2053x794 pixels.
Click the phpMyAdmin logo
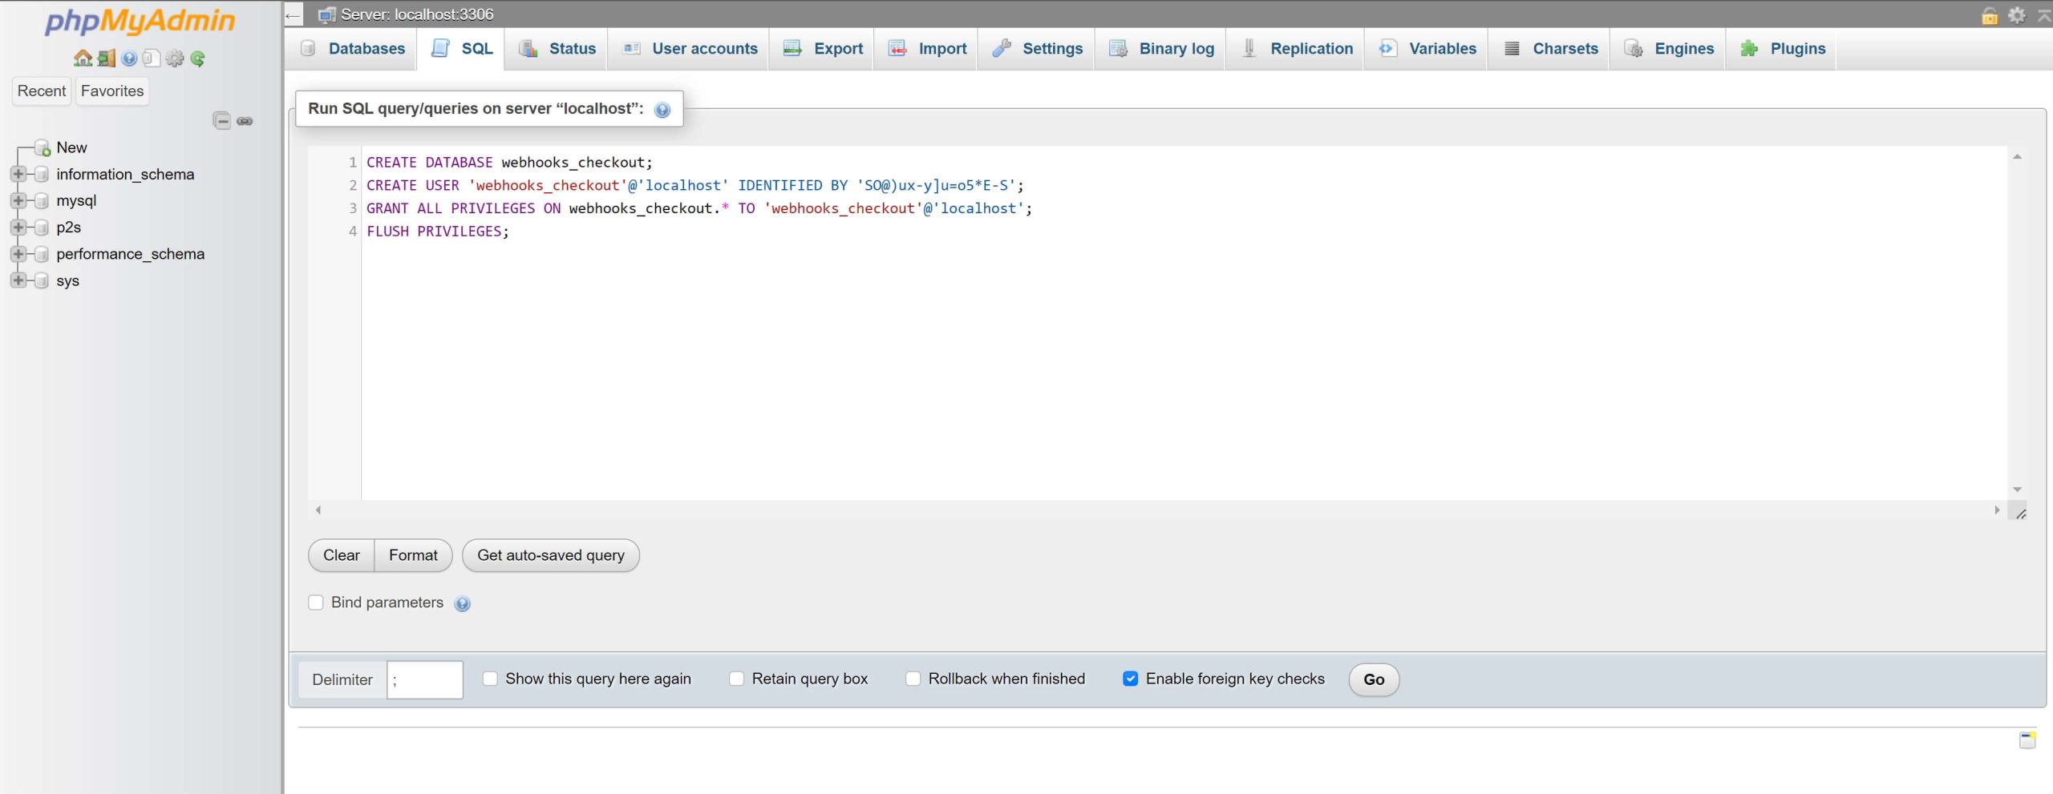(140, 21)
